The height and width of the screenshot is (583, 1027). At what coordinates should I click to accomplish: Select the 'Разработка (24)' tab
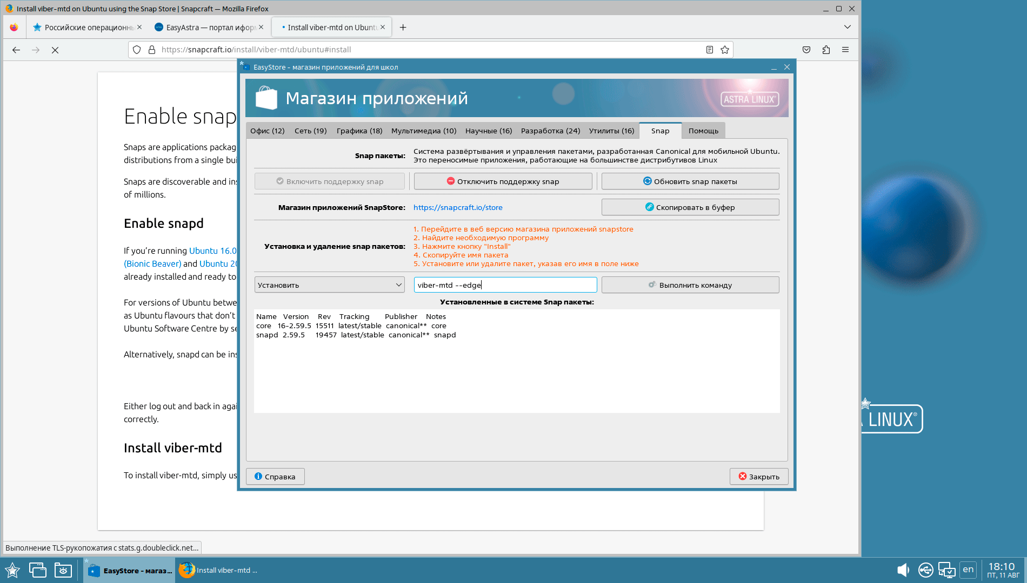550,131
